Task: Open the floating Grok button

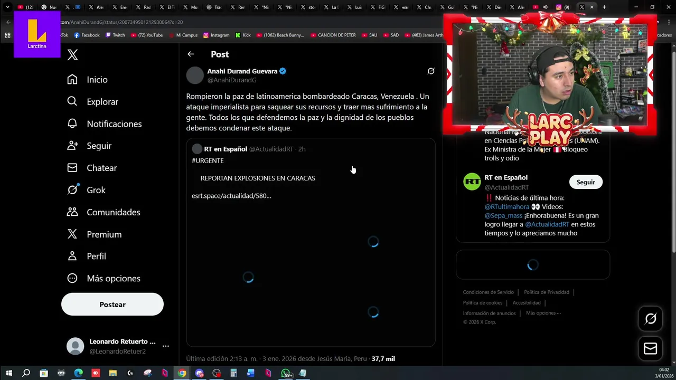Action: click(650, 319)
